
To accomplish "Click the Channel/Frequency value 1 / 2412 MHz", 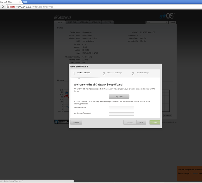I will tap(87, 57).
